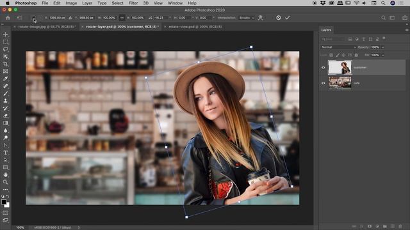410x230 pixels.
Task: Select the Clone Stamp tool
Action: pos(5,101)
